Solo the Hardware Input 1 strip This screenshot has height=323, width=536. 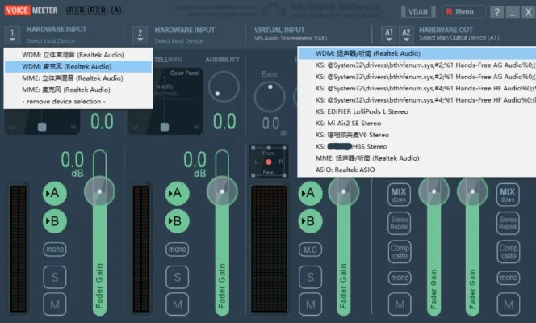55,277
